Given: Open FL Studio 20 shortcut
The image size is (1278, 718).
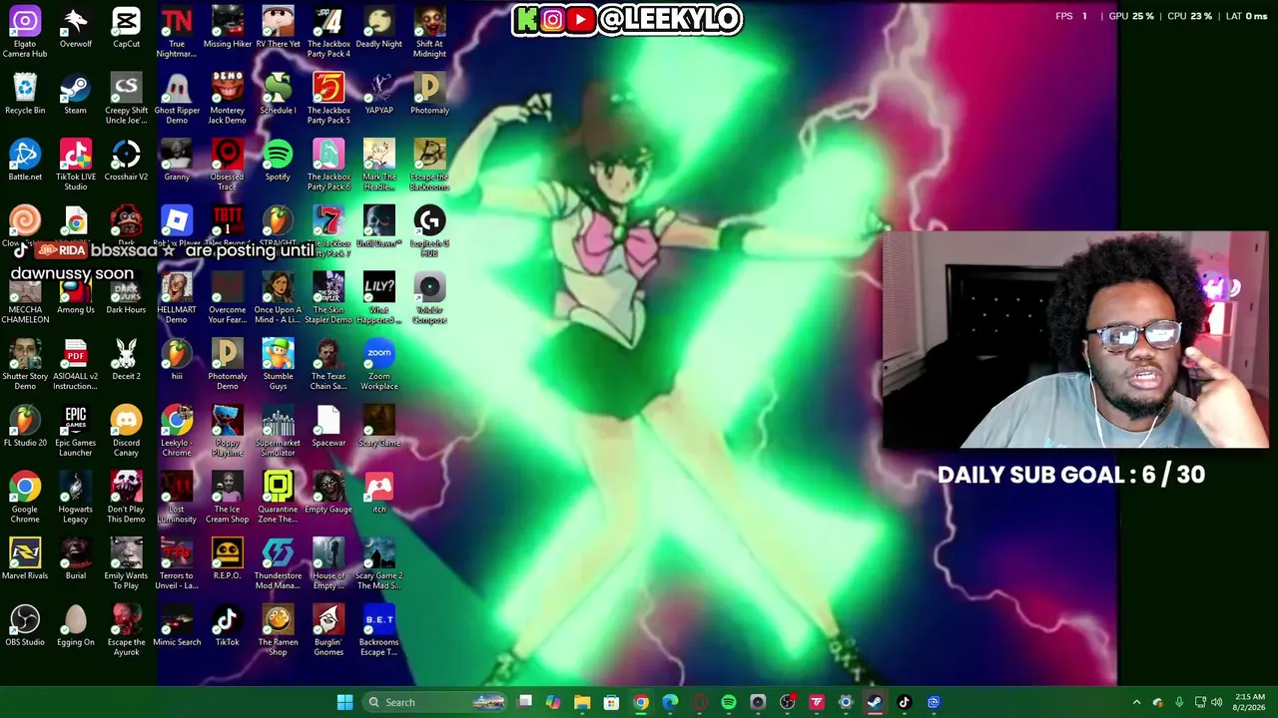Looking at the screenshot, I should coord(25,427).
